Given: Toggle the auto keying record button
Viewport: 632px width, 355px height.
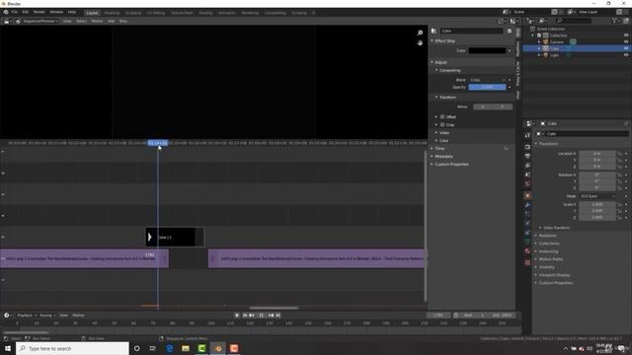Looking at the screenshot, I should 237,316.
